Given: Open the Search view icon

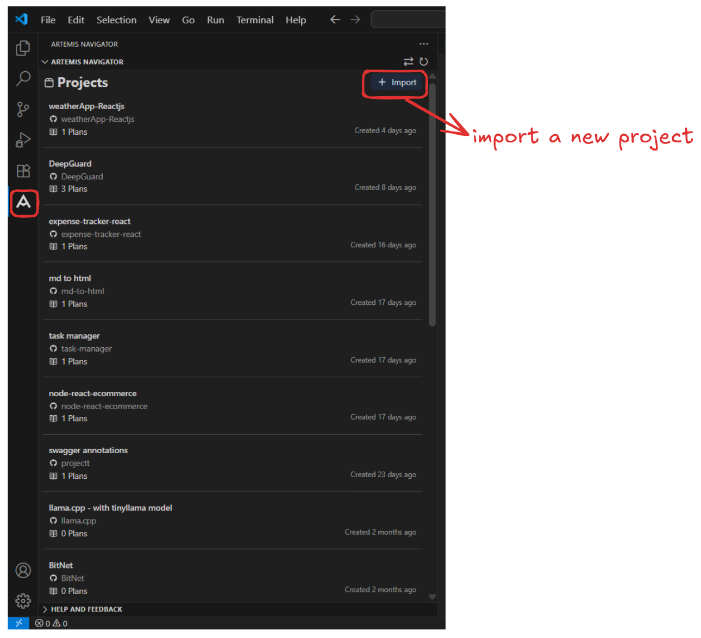Looking at the screenshot, I should (23, 79).
